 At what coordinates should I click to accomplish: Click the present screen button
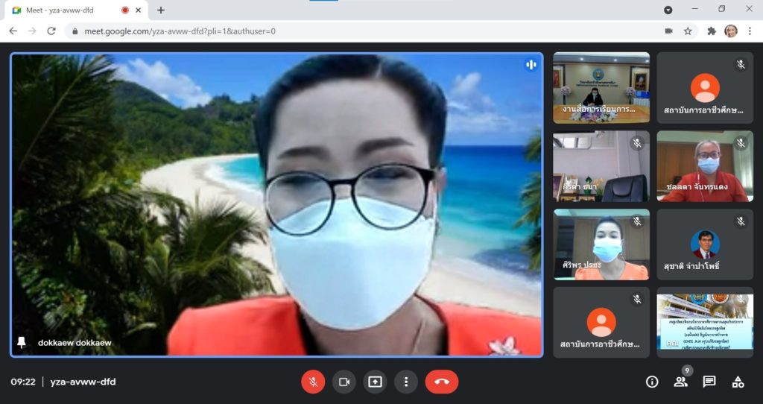pyautogui.click(x=375, y=382)
